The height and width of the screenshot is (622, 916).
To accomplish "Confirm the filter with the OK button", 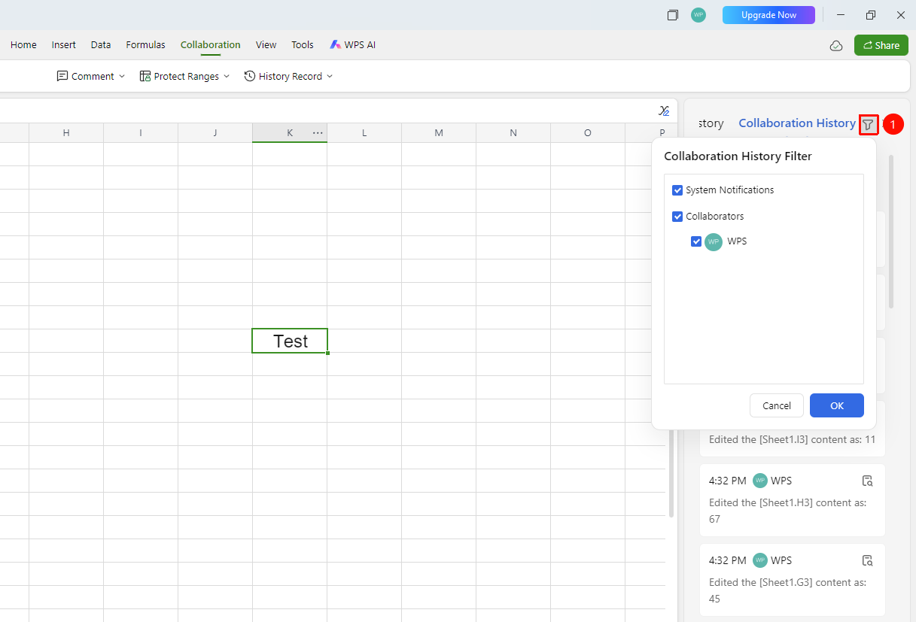I will [x=837, y=405].
